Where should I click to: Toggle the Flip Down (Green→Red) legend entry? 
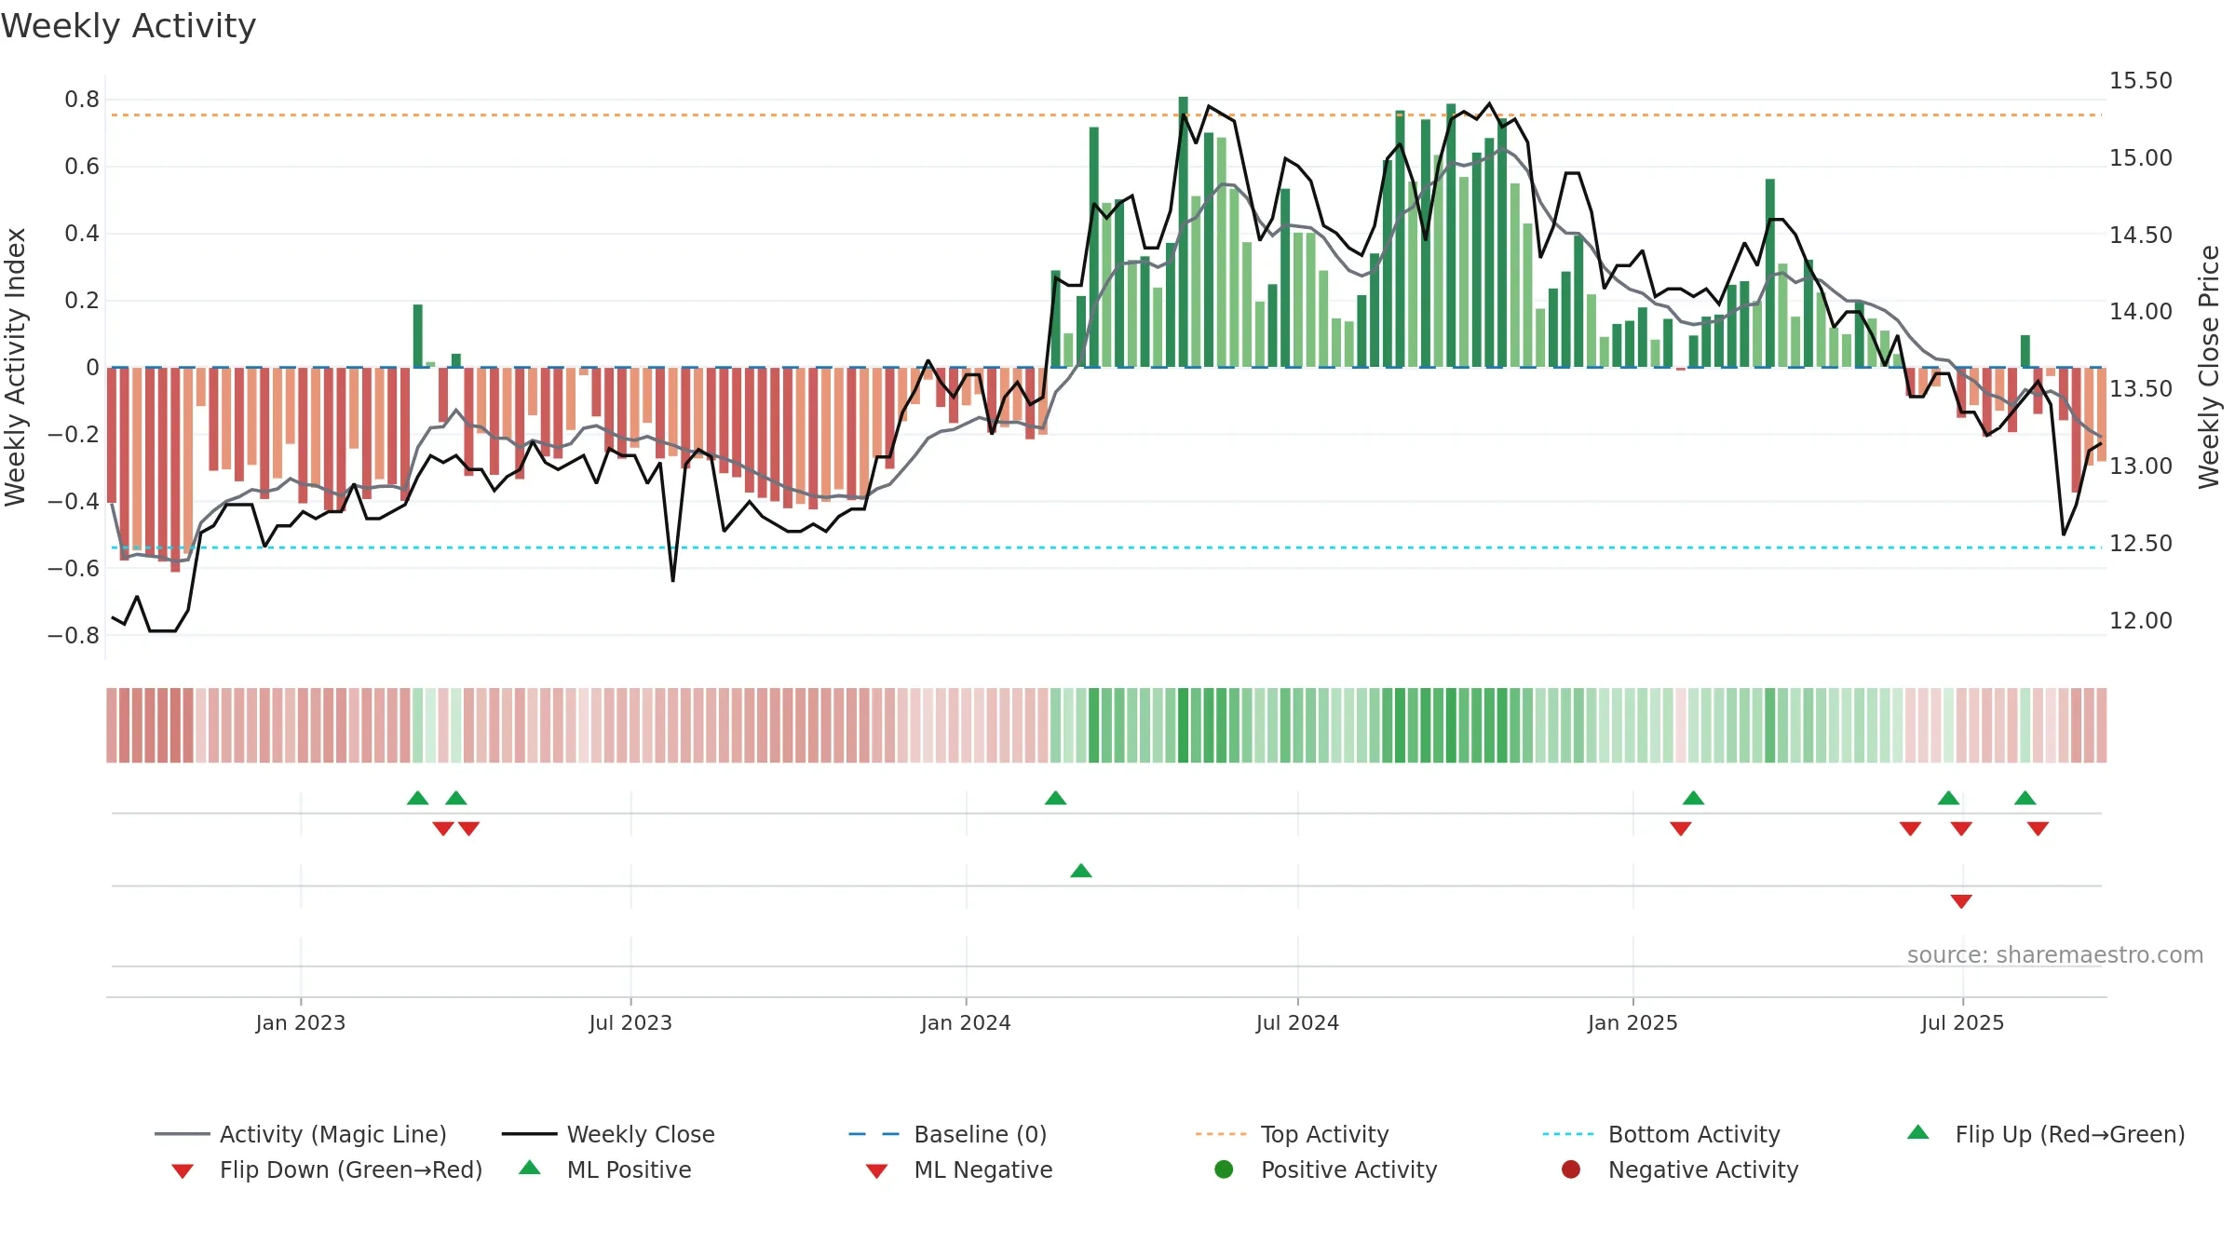tap(326, 1169)
